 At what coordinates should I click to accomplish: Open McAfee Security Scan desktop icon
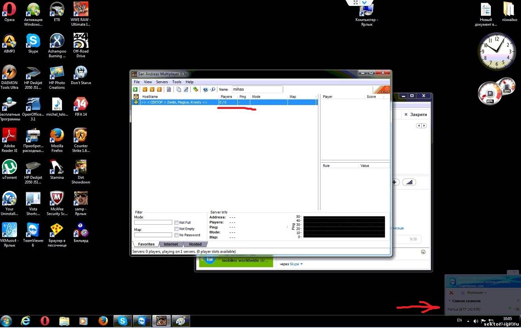57,204
